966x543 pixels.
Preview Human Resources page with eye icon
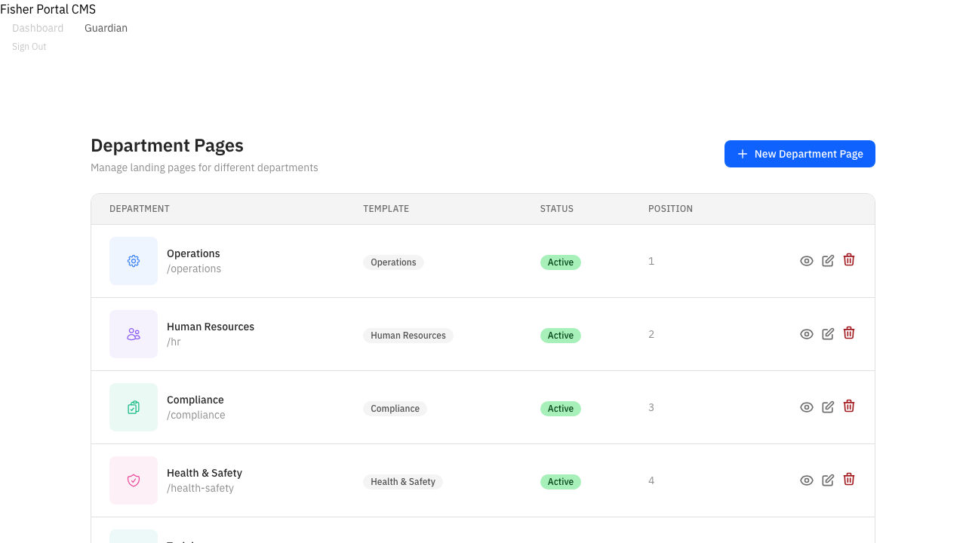[807, 334]
